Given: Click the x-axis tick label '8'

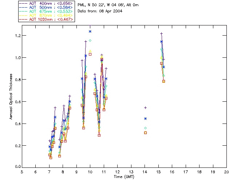Looking at the screenshot, I should pyautogui.click(x=63, y=172).
